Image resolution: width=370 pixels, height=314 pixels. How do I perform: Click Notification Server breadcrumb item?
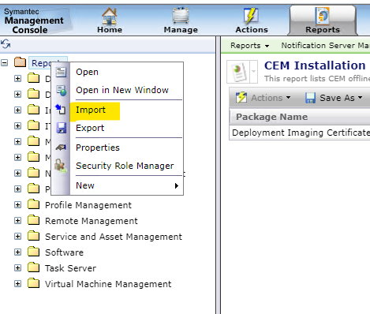(325, 46)
